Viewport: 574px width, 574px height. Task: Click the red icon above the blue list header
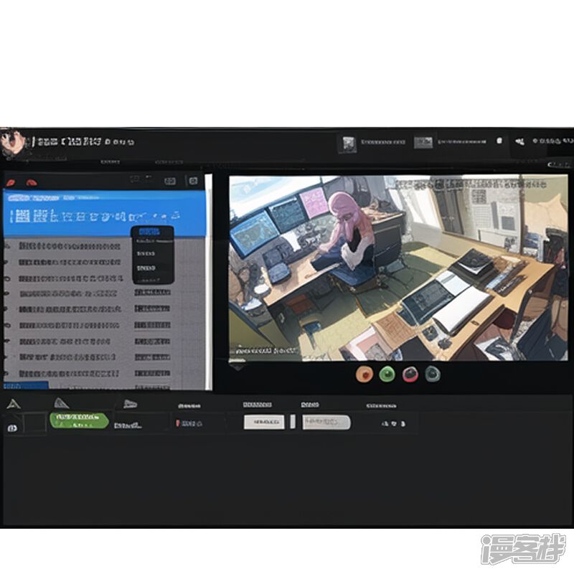pos(31,182)
